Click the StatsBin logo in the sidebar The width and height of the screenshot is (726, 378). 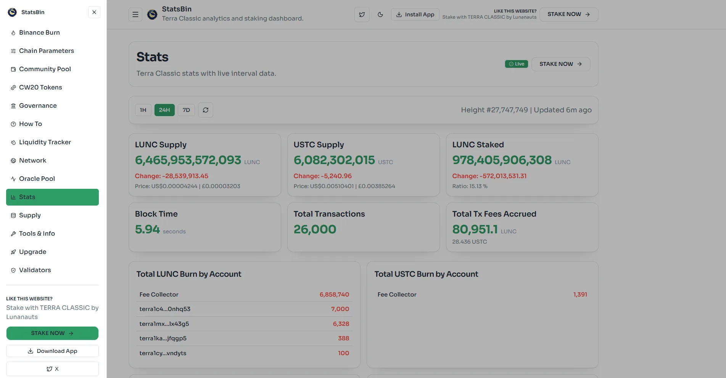[12, 12]
